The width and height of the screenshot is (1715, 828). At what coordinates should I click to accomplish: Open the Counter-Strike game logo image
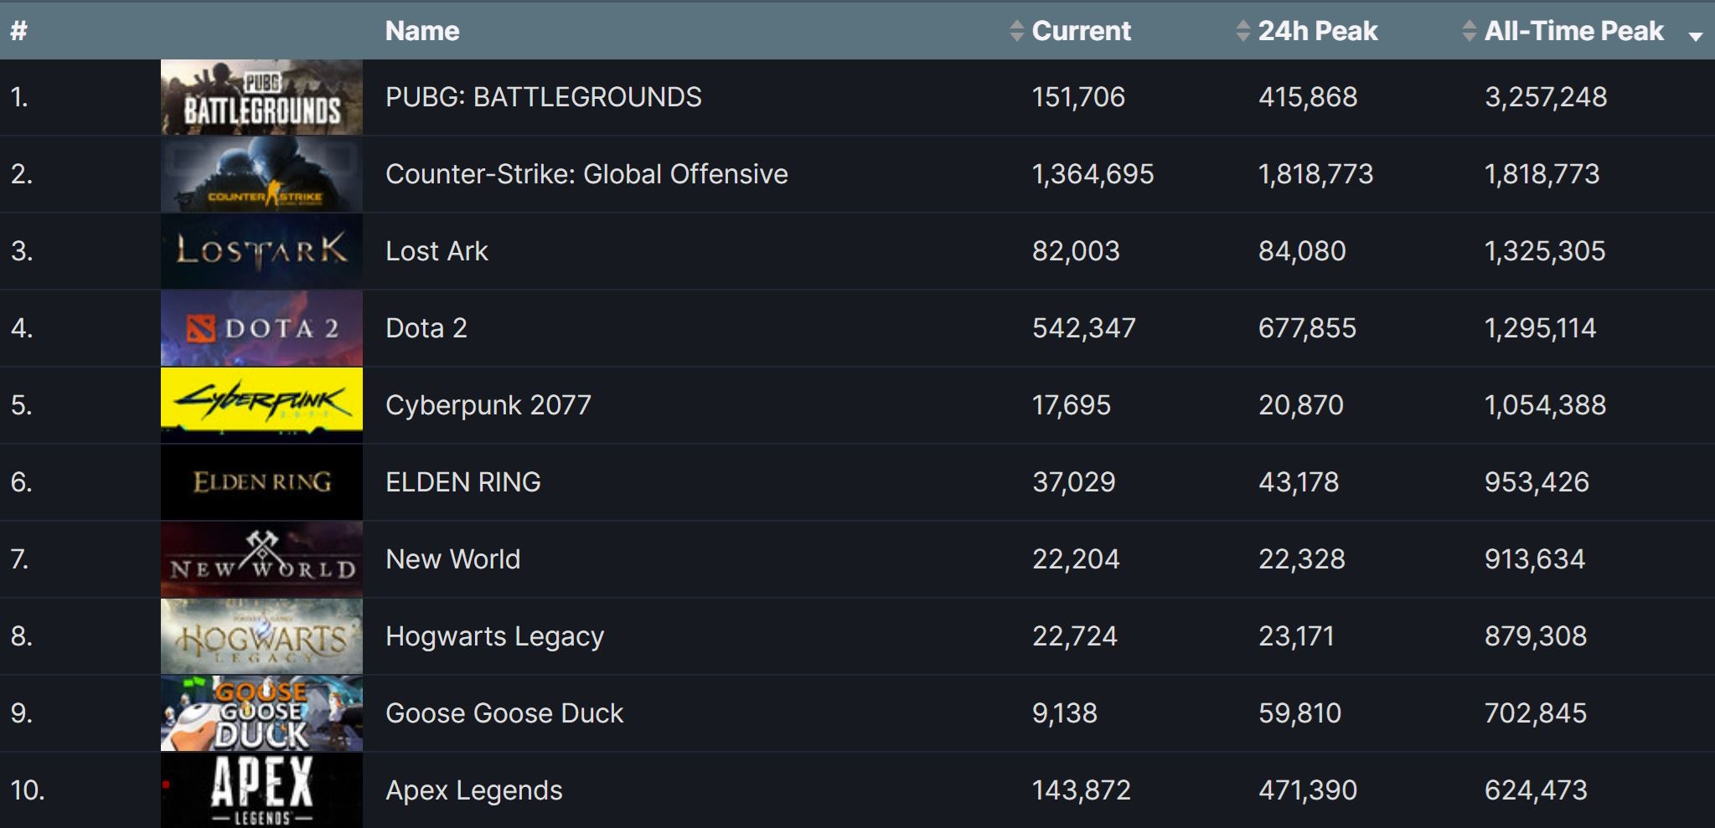pos(261,174)
